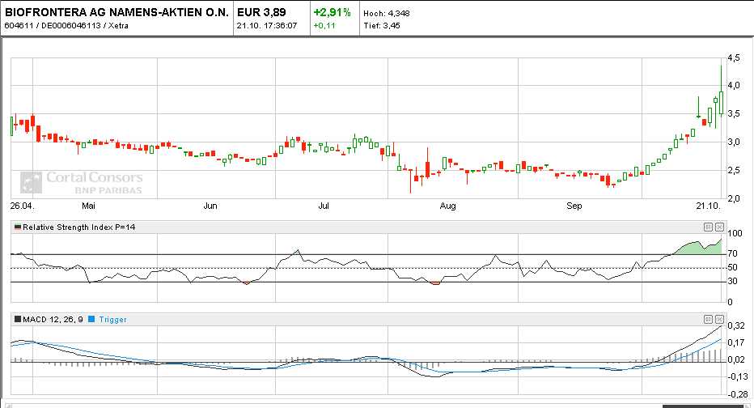The image size is (754, 408).
Task: Click the +2,91% percentage change value
Action: click(333, 12)
